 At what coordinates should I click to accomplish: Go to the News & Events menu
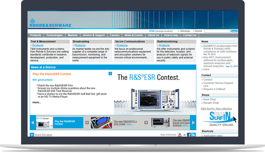coord(134,35)
